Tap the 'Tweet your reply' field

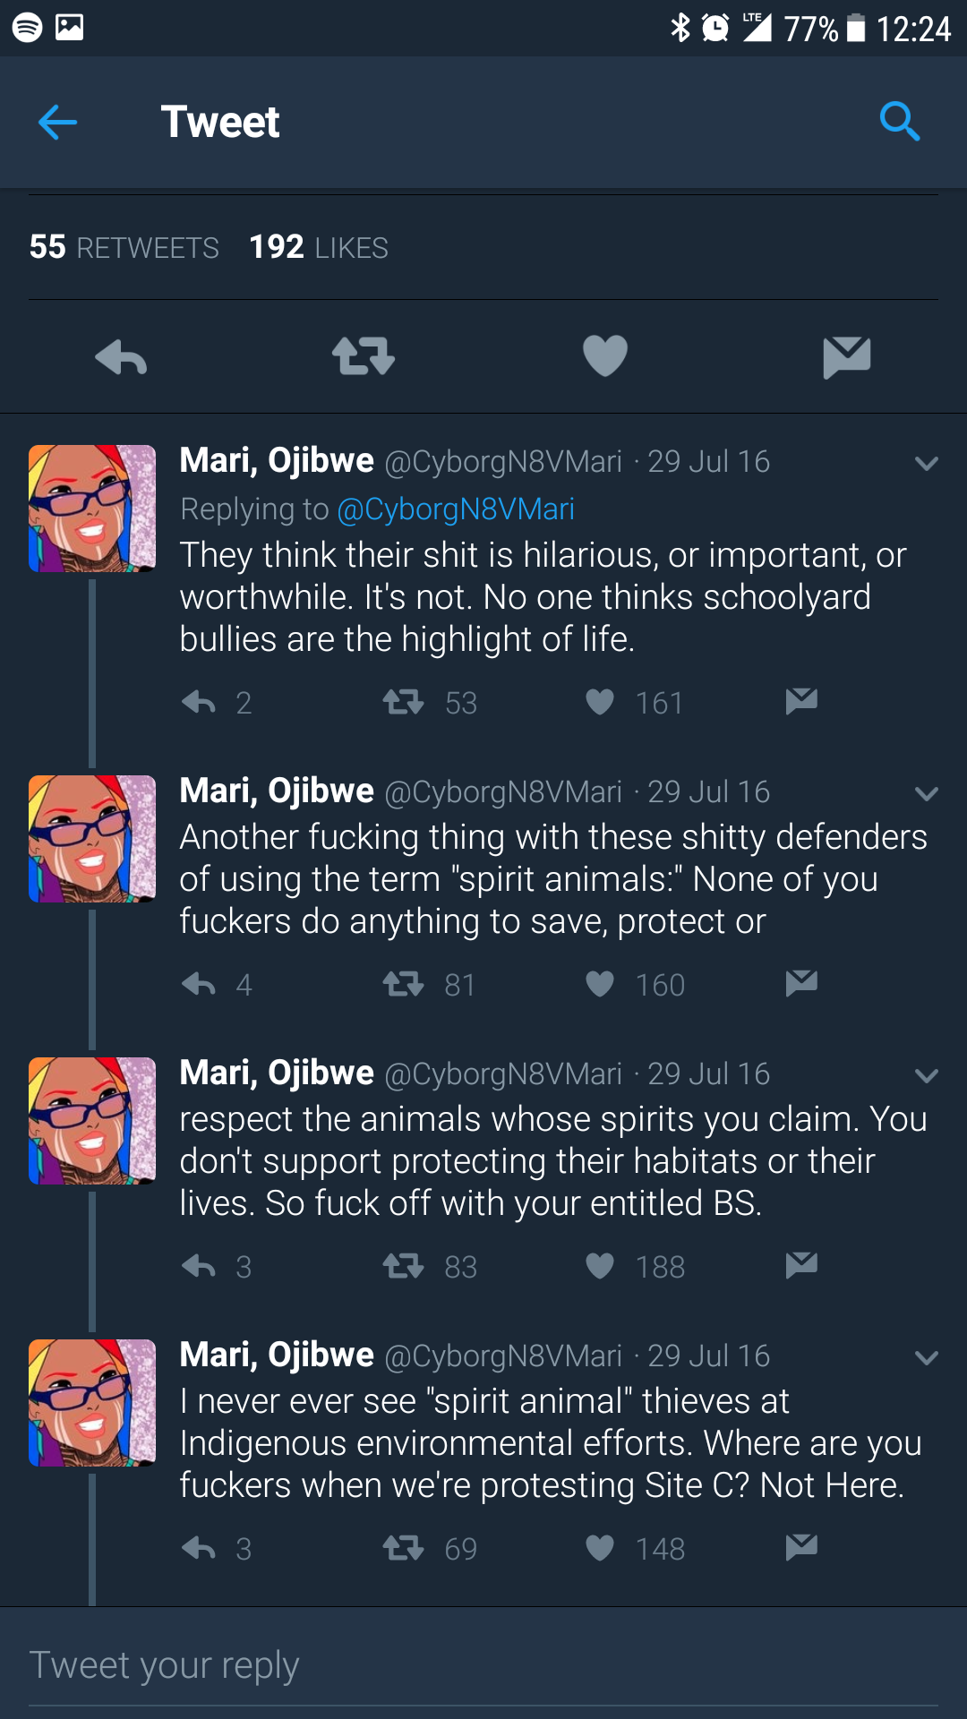(483, 1665)
